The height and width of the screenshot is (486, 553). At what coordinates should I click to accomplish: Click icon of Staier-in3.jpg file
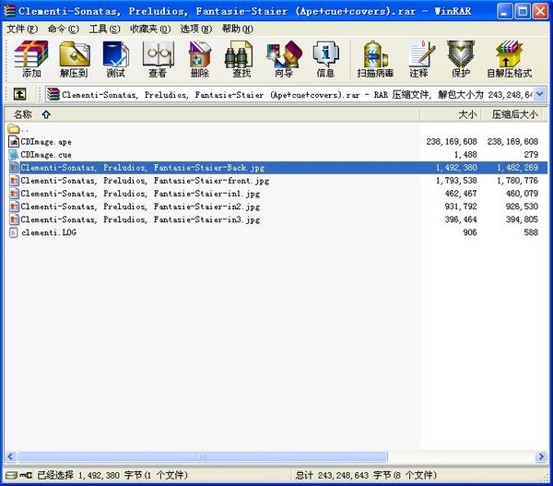point(14,219)
